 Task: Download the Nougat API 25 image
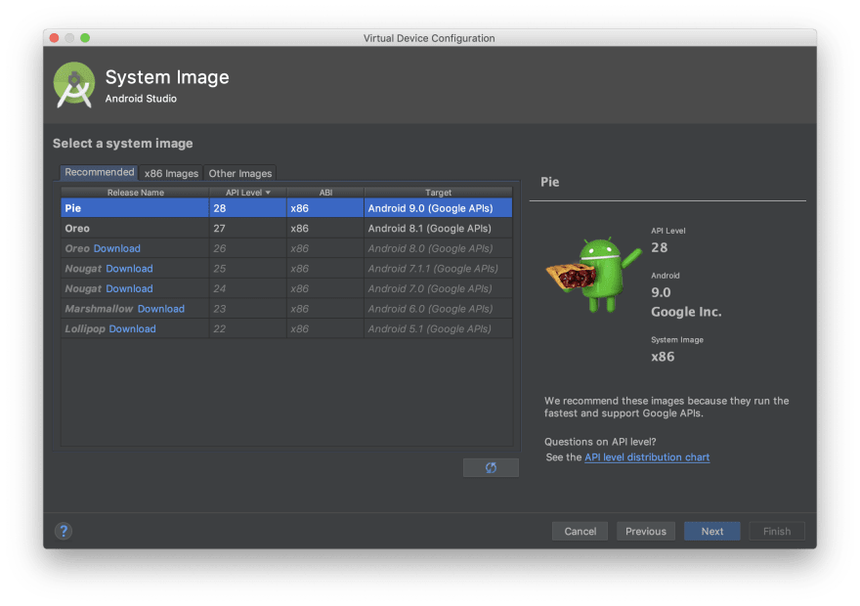[x=129, y=269]
